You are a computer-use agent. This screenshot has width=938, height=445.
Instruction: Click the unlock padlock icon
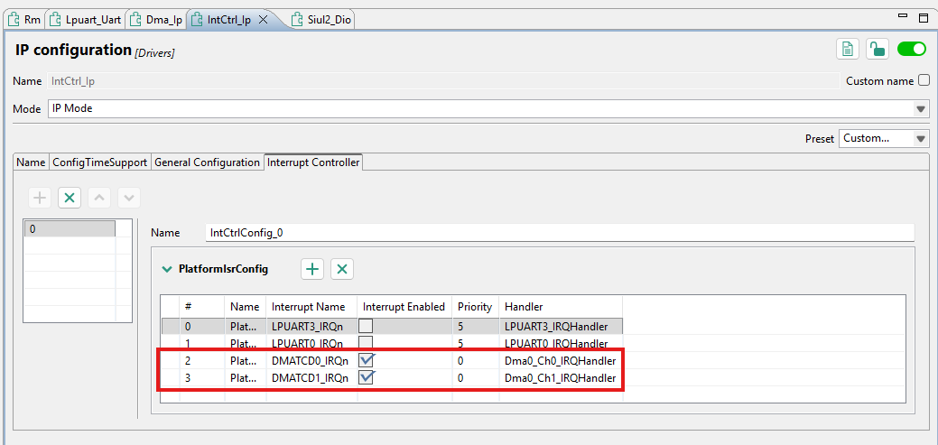point(877,49)
